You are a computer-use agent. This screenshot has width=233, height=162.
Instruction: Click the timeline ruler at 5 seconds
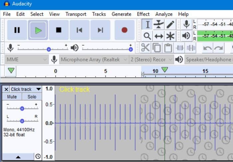click(106, 71)
